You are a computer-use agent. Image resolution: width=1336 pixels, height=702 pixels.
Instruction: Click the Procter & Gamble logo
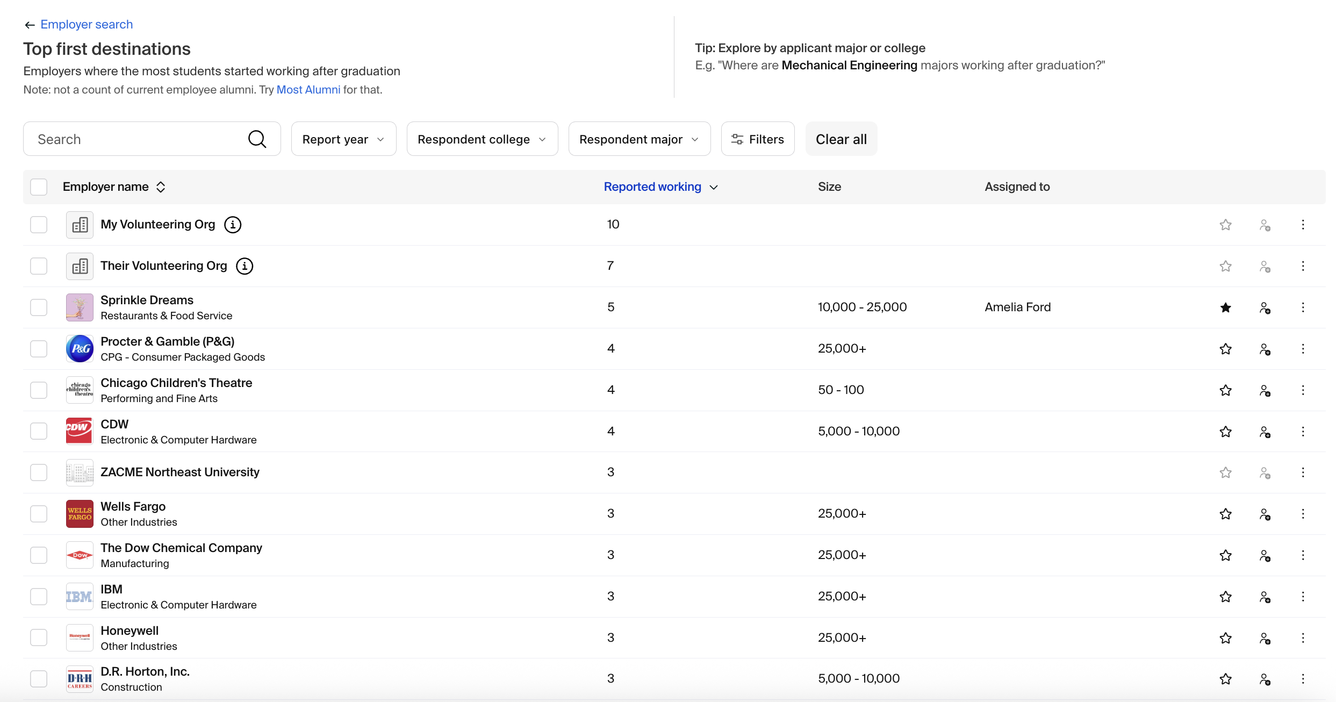pyautogui.click(x=80, y=349)
